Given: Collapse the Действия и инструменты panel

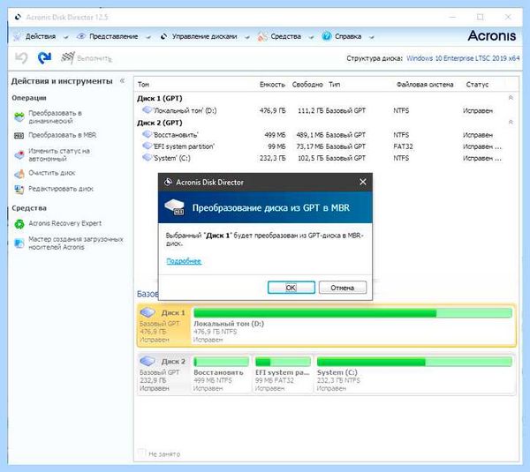Looking at the screenshot, I should pyautogui.click(x=123, y=80).
